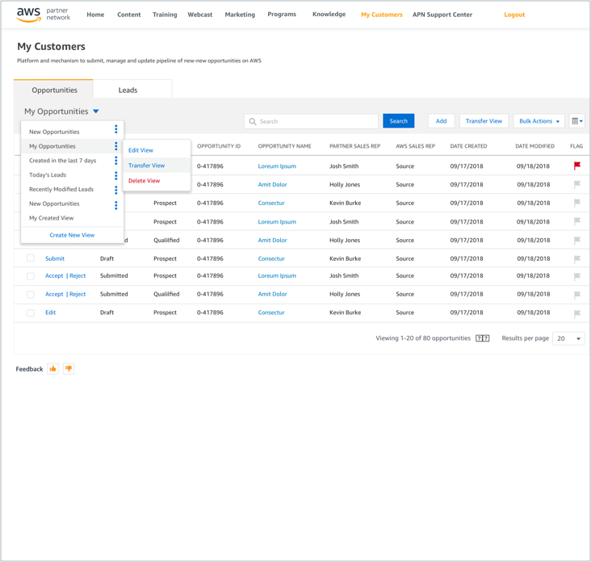Image resolution: width=591 pixels, height=562 pixels.
Task: Click the magnifier icon in search box
Action: [253, 121]
